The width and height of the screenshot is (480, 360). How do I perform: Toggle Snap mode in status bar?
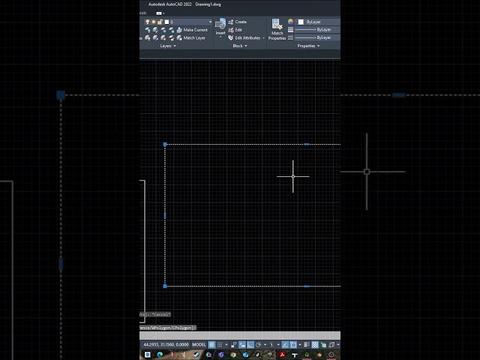tap(220, 345)
